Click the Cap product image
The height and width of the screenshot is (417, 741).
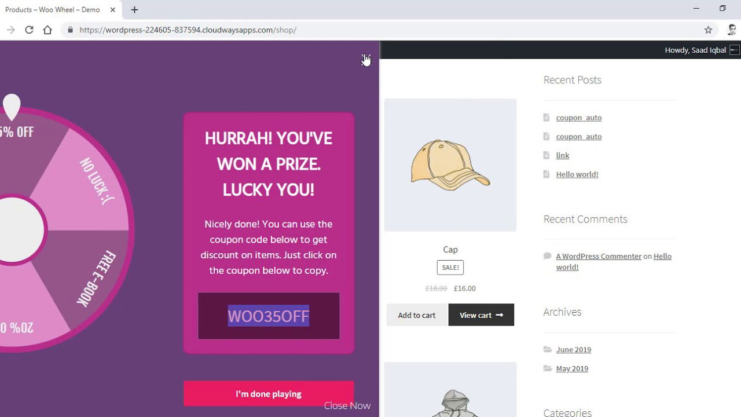(450, 165)
